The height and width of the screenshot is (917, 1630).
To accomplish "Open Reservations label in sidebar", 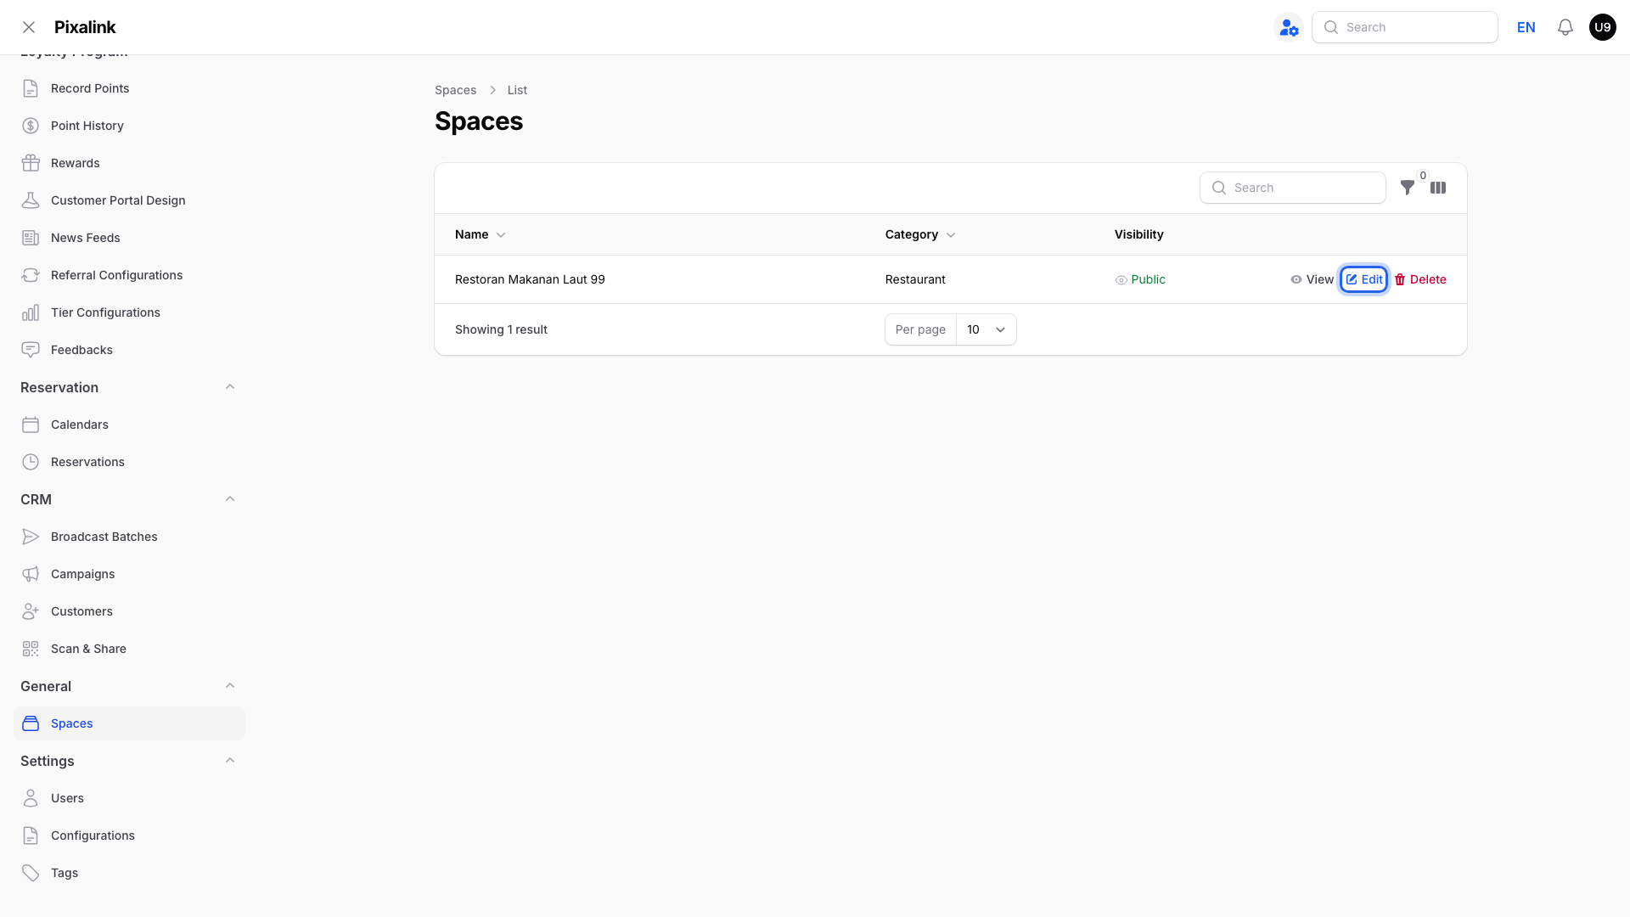I will pyautogui.click(x=87, y=462).
